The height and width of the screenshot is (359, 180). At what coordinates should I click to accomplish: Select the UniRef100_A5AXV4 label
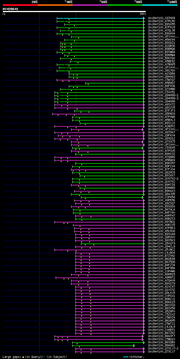point(161,40)
